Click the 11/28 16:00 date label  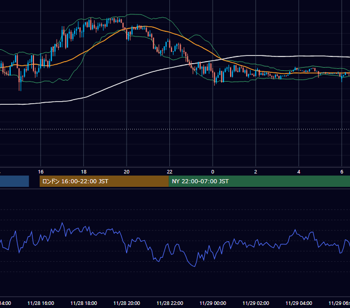coord(41,303)
